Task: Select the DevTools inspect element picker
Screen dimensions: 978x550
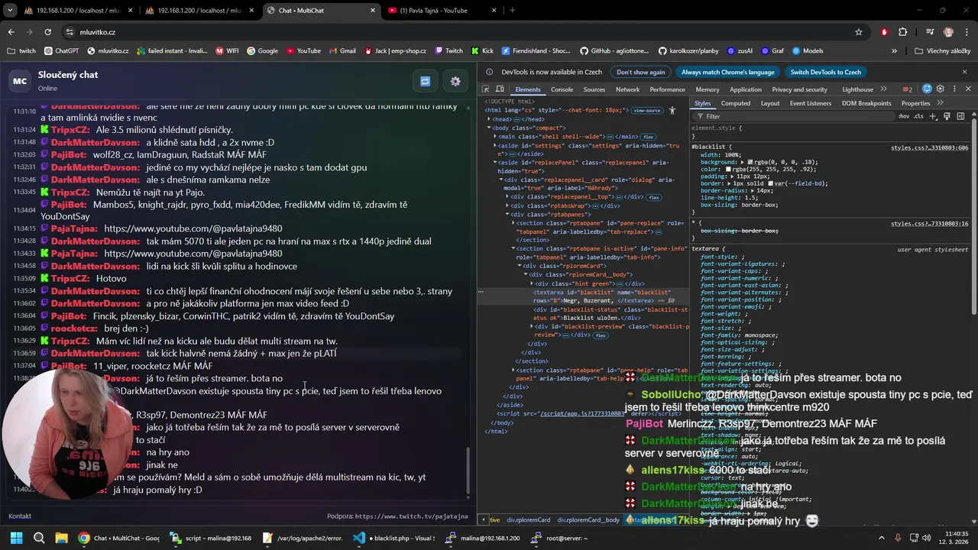Action: (x=486, y=89)
